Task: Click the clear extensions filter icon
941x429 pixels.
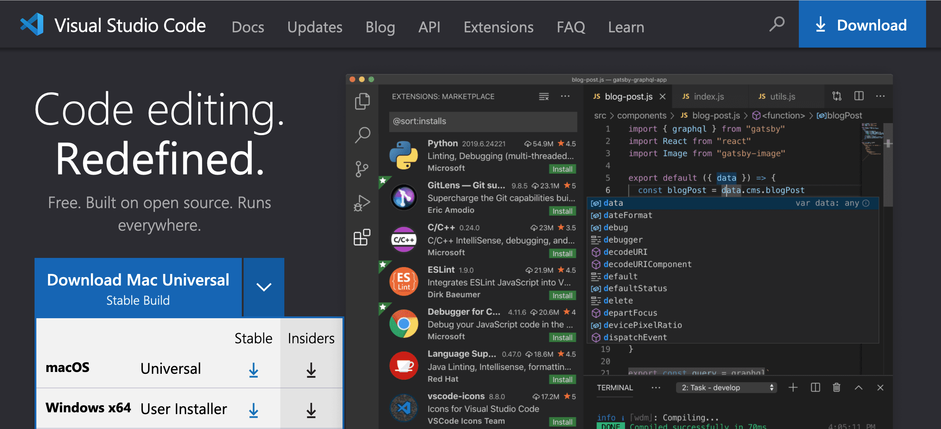Action: tap(544, 96)
